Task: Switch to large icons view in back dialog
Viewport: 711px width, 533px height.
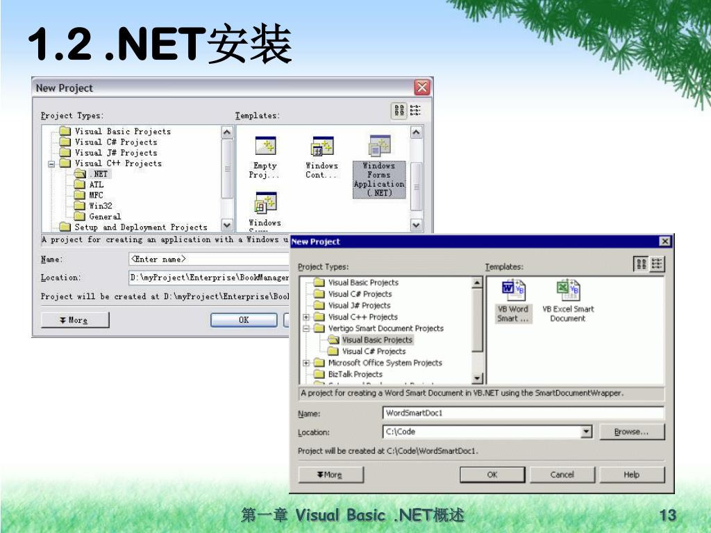Action: pos(399,110)
